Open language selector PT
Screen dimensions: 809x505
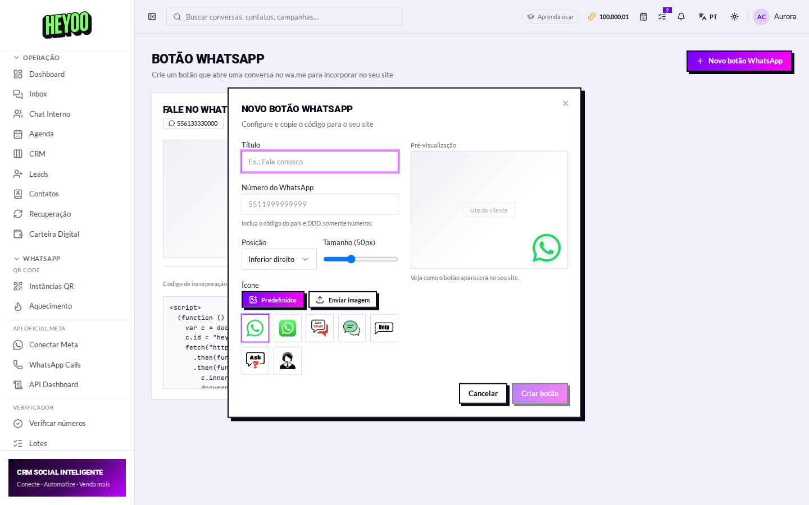click(708, 17)
